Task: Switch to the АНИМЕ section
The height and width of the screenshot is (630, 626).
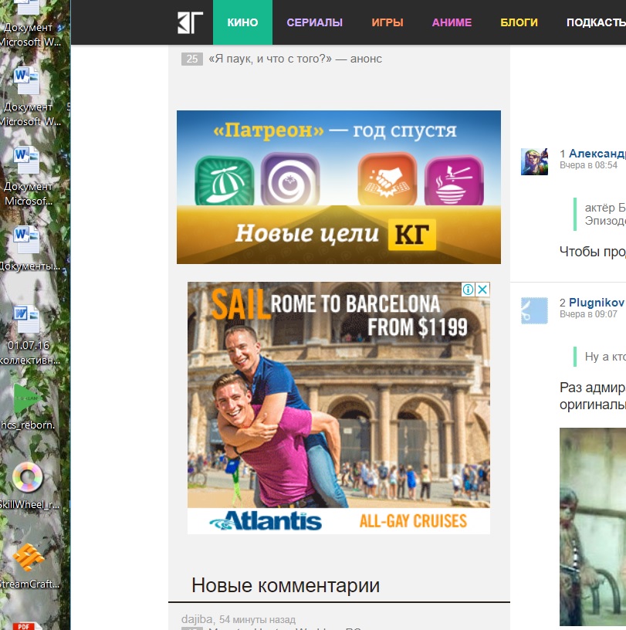Action: pos(452,22)
